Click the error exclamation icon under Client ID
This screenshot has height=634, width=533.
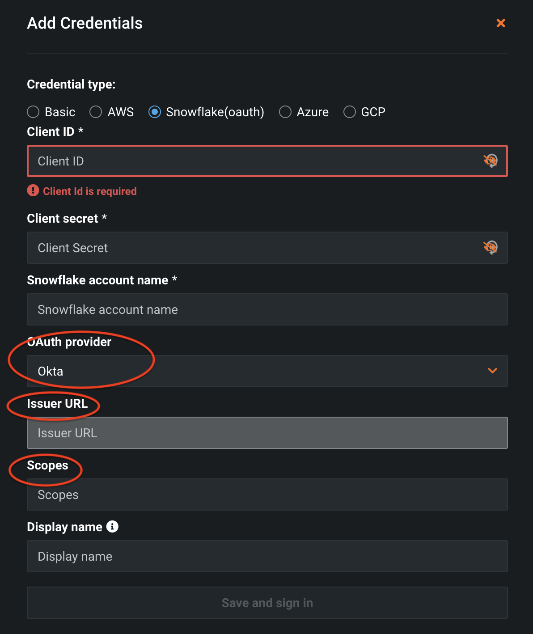(x=33, y=191)
